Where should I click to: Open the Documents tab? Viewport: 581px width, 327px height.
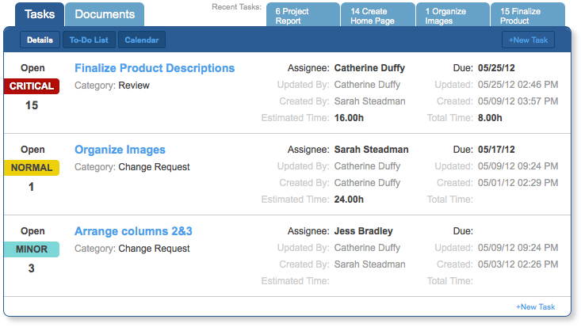pyautogui.click(x=105, y=14)
